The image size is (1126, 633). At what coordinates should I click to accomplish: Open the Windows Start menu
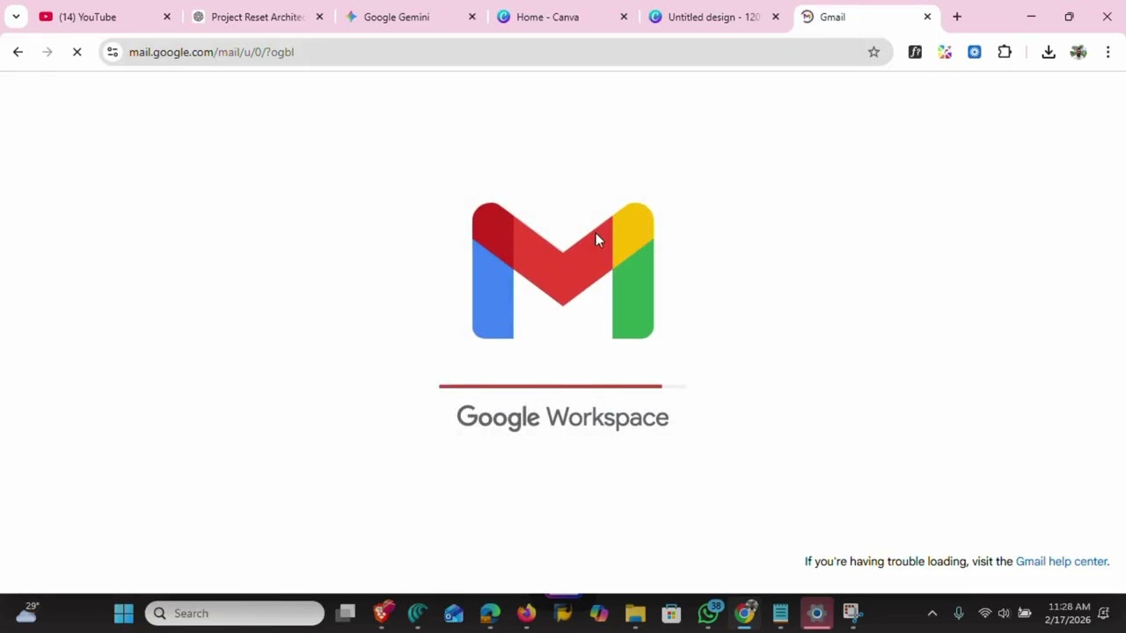tap(123, 613)
